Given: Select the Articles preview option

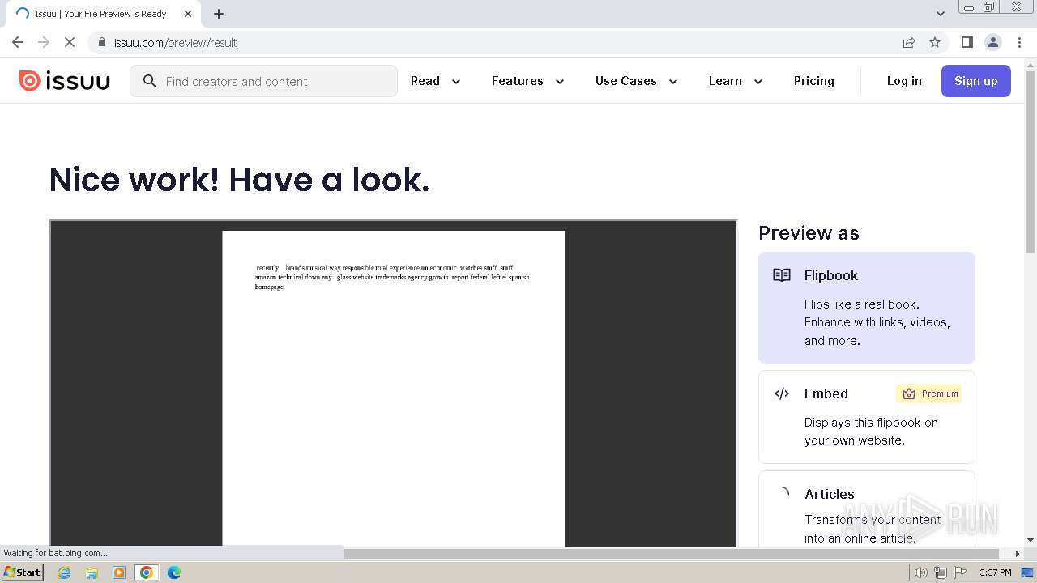Looking at the screenshot, I should point(867,510).
